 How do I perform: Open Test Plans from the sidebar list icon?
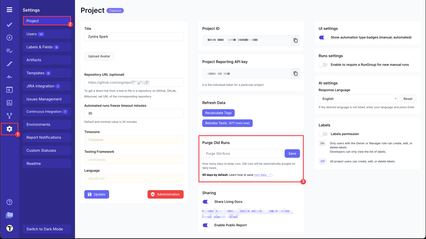[x=9, y=51]
